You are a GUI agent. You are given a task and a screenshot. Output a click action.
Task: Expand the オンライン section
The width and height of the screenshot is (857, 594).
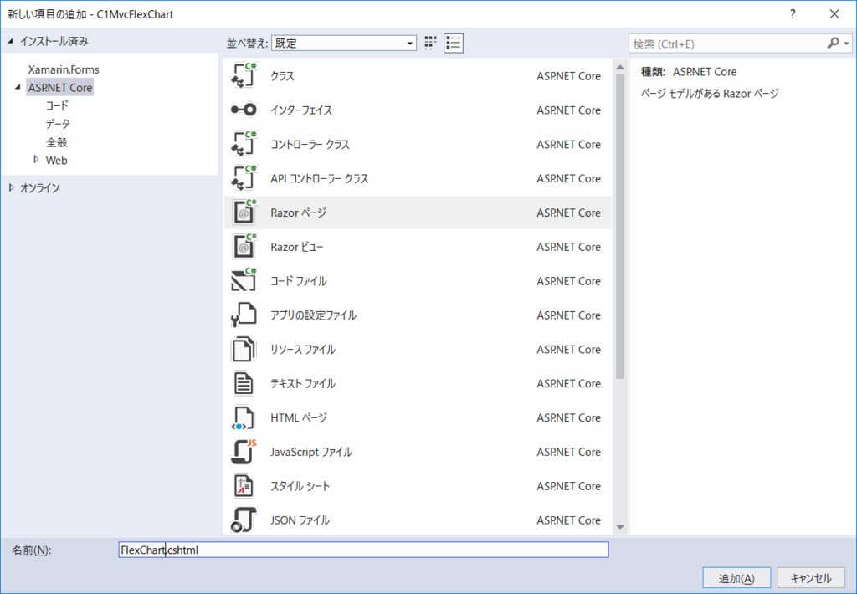click(x=12, y=187)
